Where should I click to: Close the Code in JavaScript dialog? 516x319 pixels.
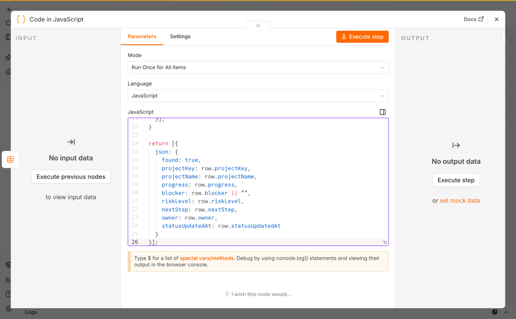tap(496, 20)
